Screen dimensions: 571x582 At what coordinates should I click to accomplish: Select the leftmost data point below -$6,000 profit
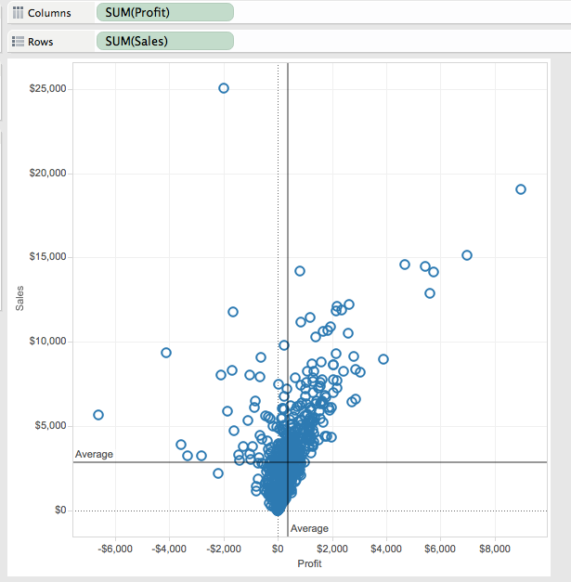point(98,415)
